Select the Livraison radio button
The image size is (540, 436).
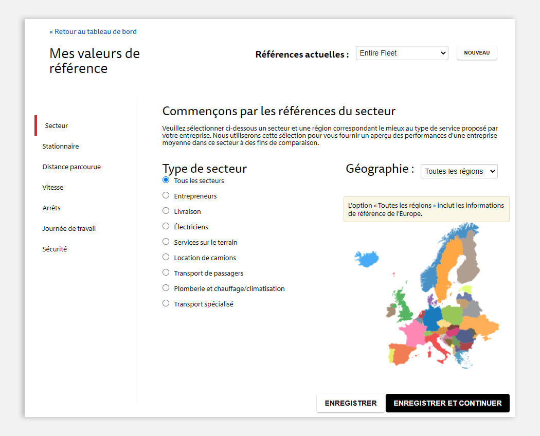tap(166, 211)
